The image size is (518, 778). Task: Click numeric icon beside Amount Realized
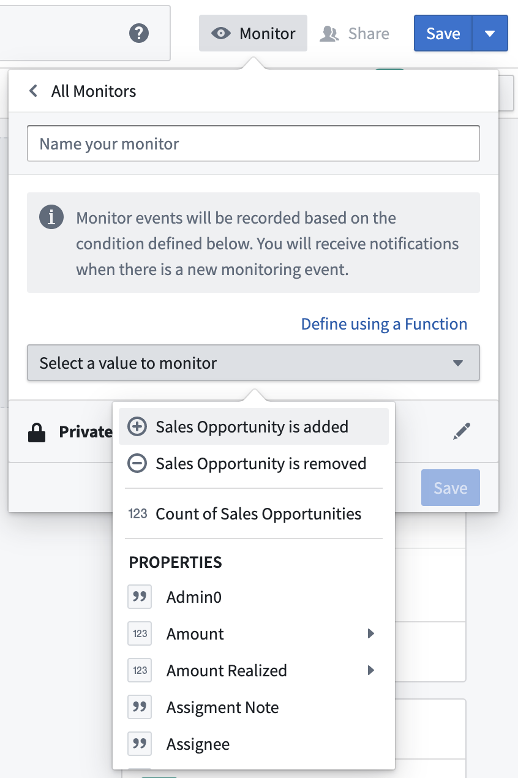tap(140, 670)
